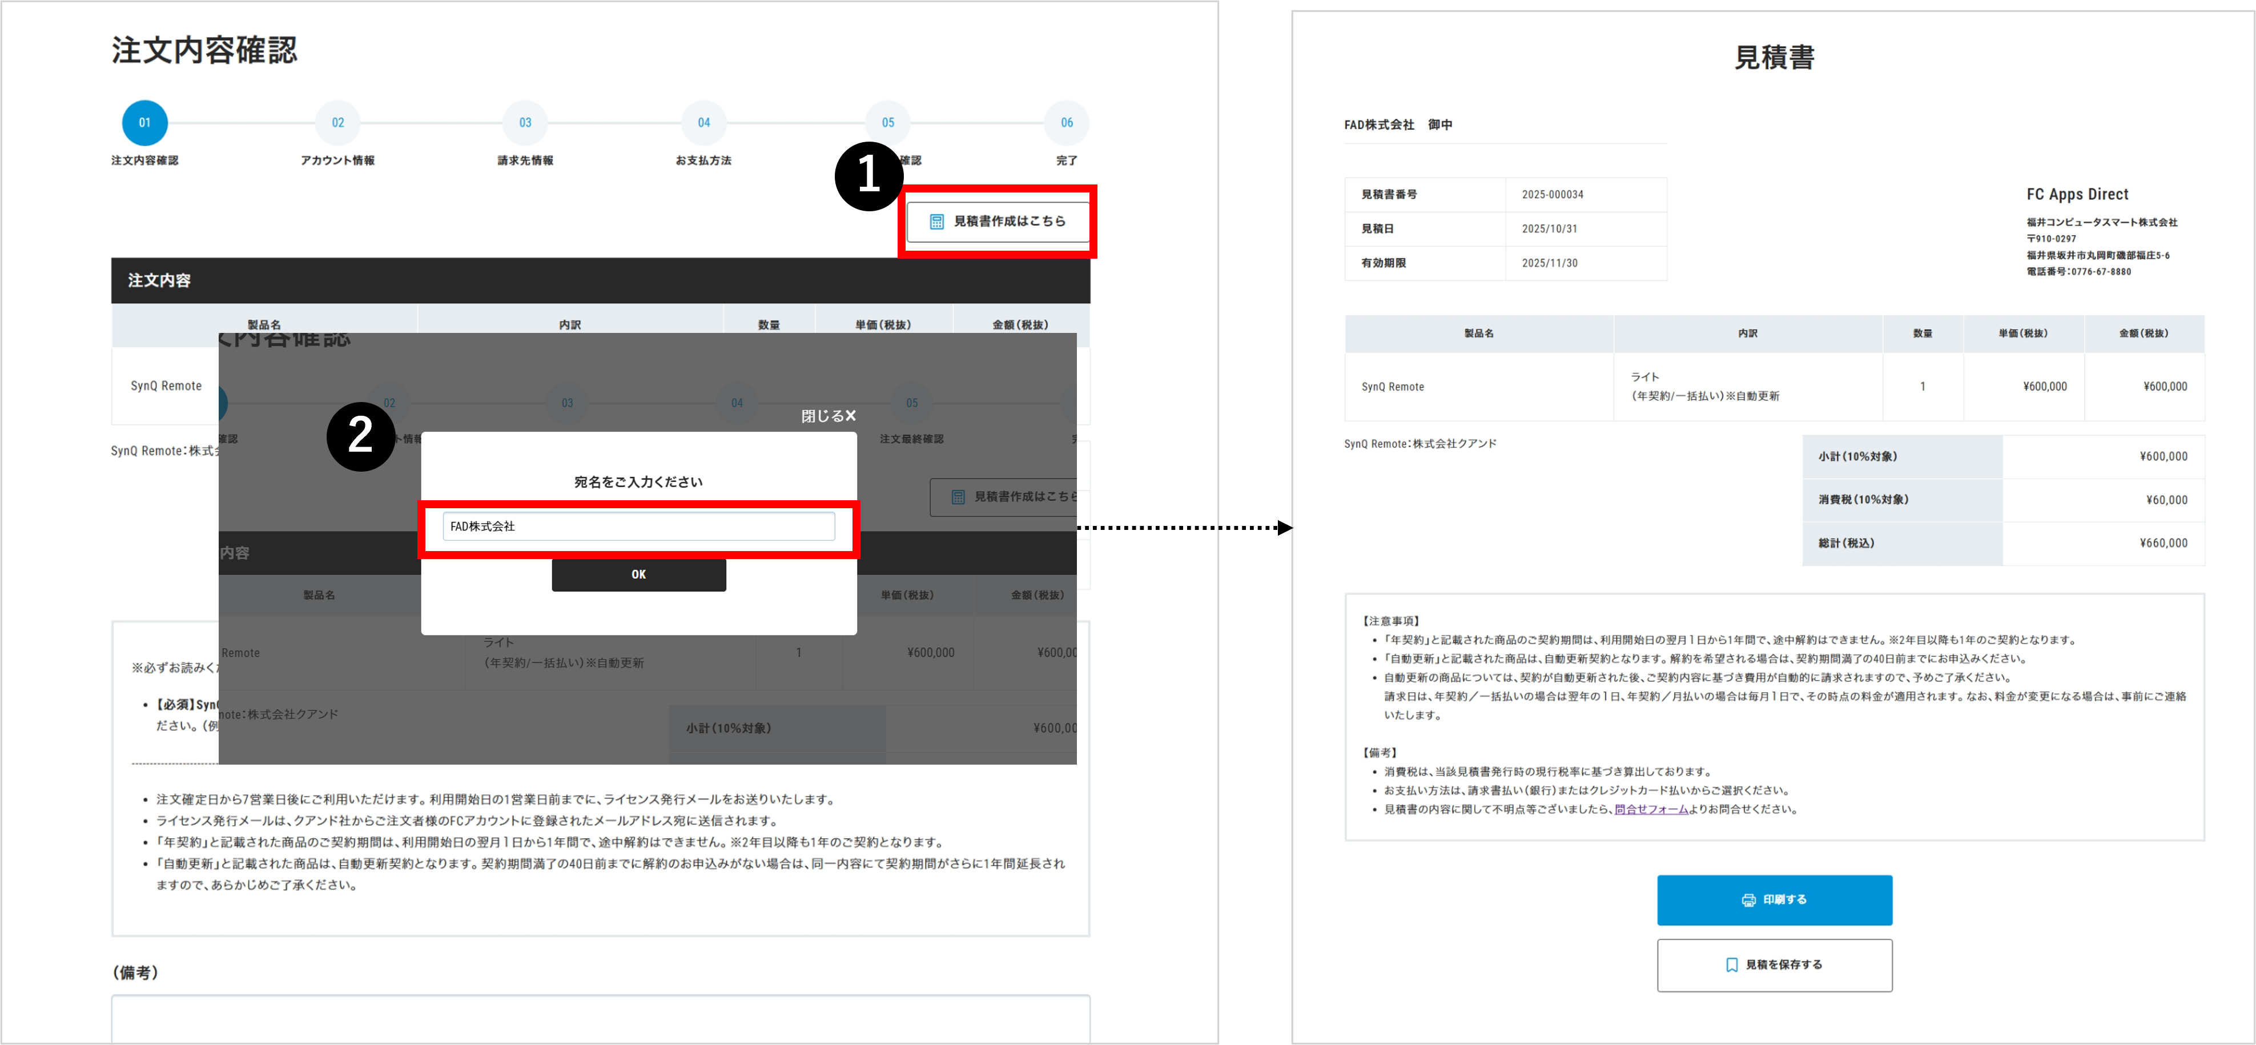Click the printer icon on 印刷する
This screenshot has width=2256, height=1045.
click(1748, 899)
